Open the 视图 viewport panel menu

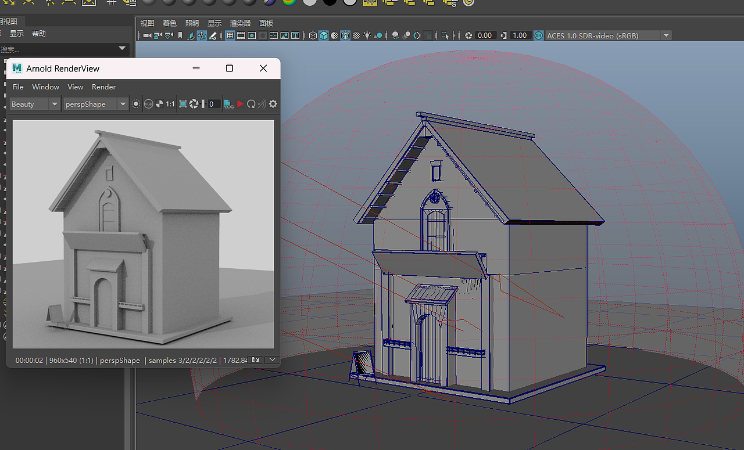click(x=147, y=23)
